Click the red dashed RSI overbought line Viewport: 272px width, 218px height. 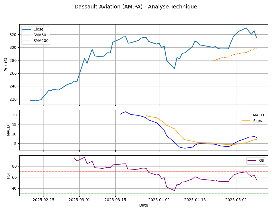[x=144, y=172]
